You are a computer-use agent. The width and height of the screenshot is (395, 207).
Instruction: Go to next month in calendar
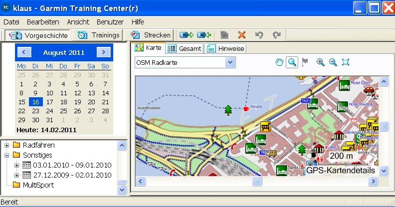tap(104, 52)
